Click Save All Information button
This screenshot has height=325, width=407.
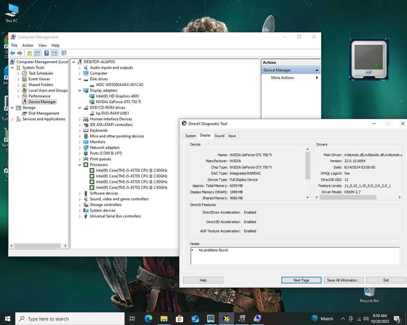(x=343, y=280)
